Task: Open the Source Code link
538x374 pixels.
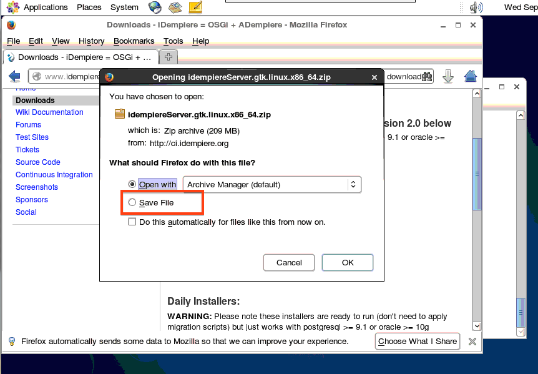Action: pyautogui.click(x=37, y=162)
